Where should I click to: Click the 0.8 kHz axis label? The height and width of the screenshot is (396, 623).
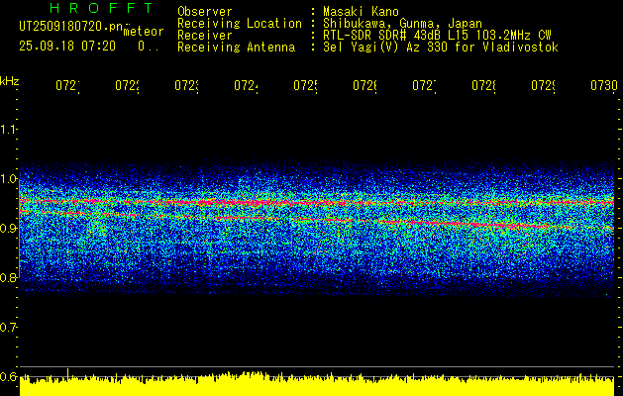click(8, 277)
